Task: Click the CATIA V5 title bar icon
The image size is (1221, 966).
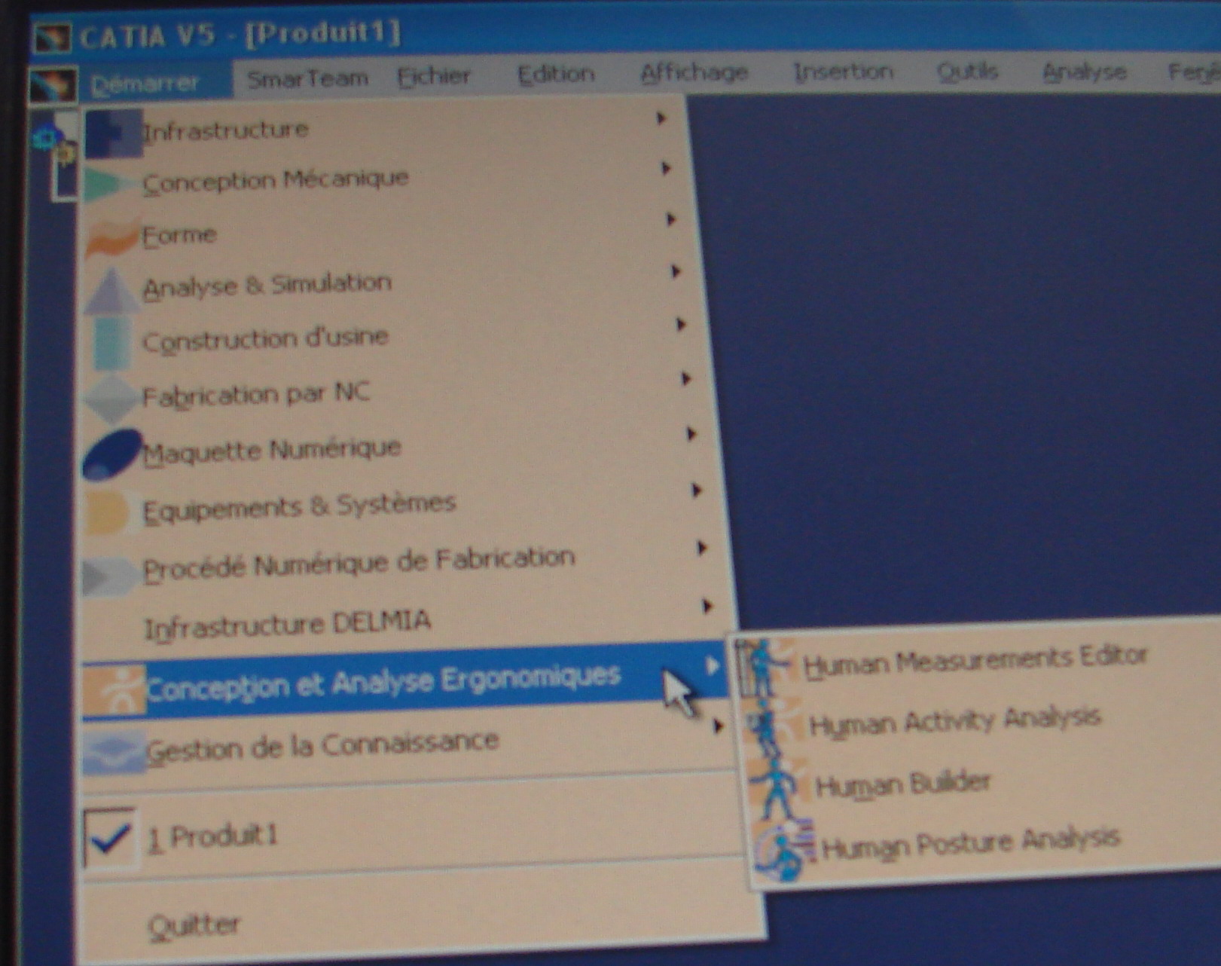Action: 53,38
